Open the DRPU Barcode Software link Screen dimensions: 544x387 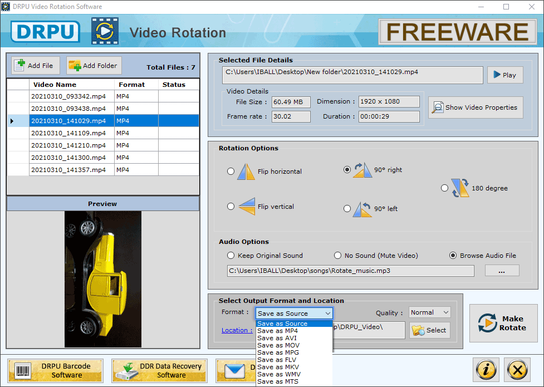[x=56, y=370]
